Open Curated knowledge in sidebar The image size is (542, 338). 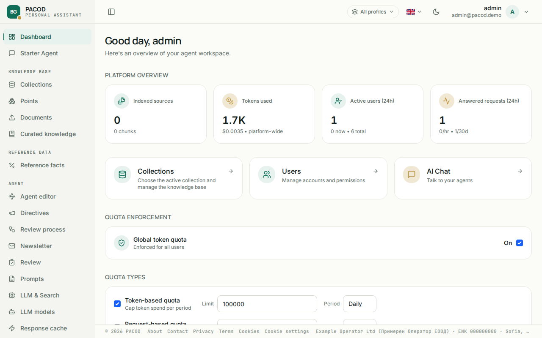(47, 134)
